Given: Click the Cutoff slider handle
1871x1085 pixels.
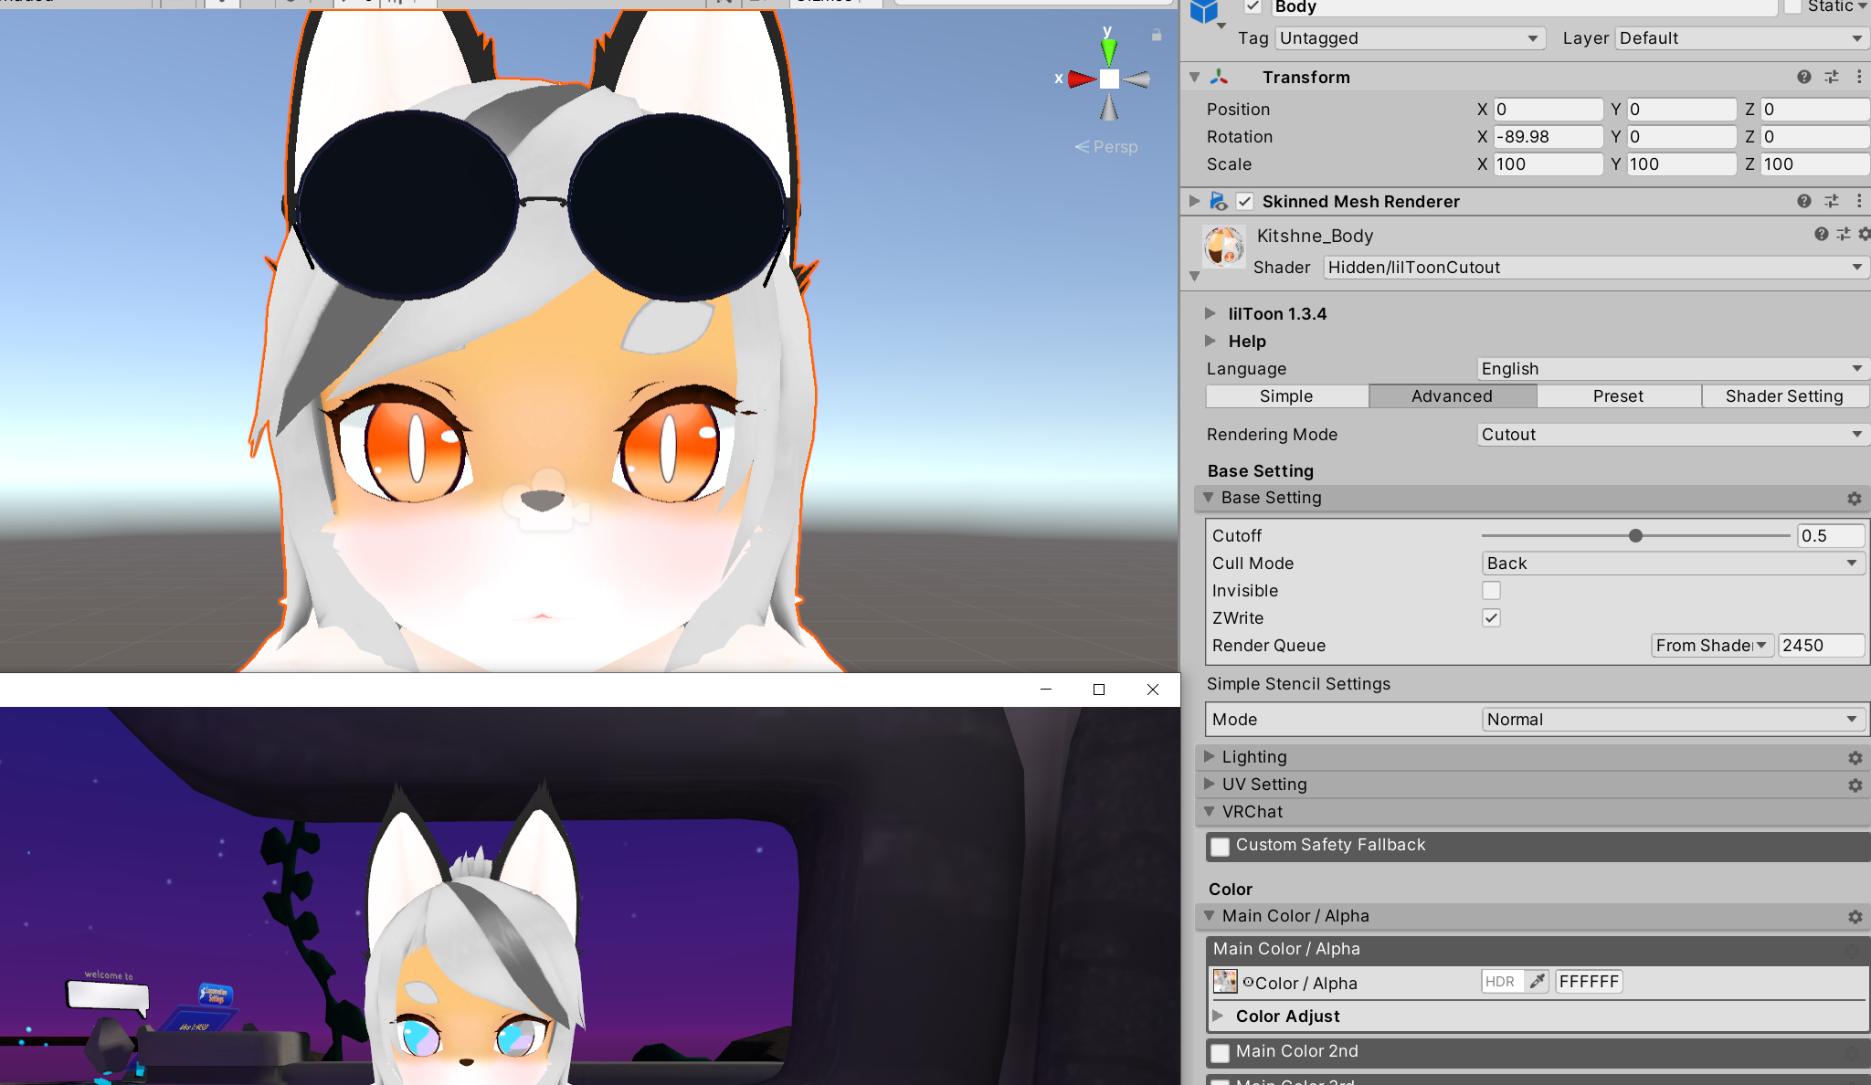Looking at the screenshot, I should coord(1635,535).
